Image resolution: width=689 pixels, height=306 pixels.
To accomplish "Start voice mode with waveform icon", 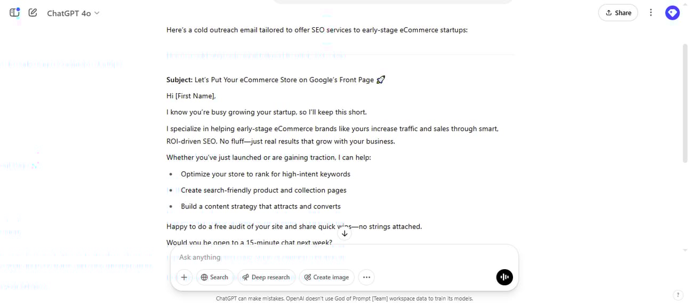I will (x=504, y=277).
